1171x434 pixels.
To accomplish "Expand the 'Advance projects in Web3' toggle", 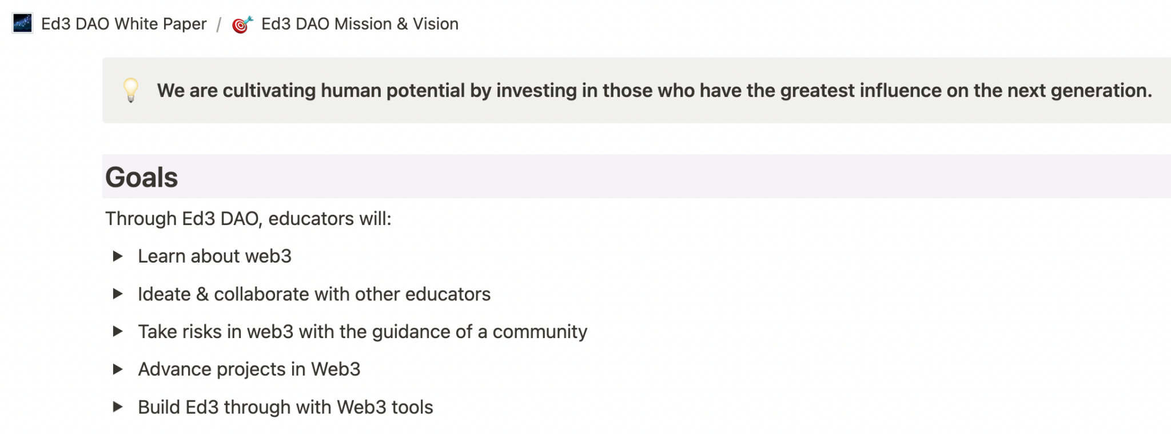I will tap(118, 369).
